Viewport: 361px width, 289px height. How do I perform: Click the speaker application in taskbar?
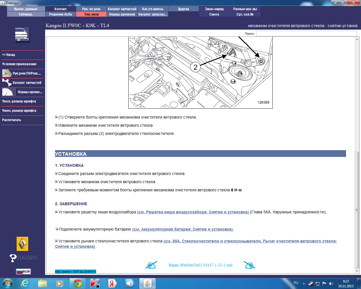(129, 283)
